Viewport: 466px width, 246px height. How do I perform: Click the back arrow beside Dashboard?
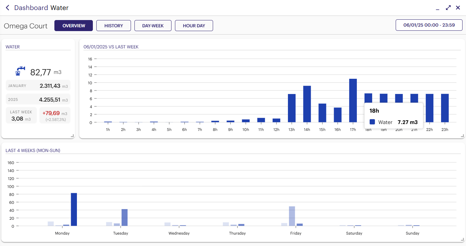click(x=8, y=8)
